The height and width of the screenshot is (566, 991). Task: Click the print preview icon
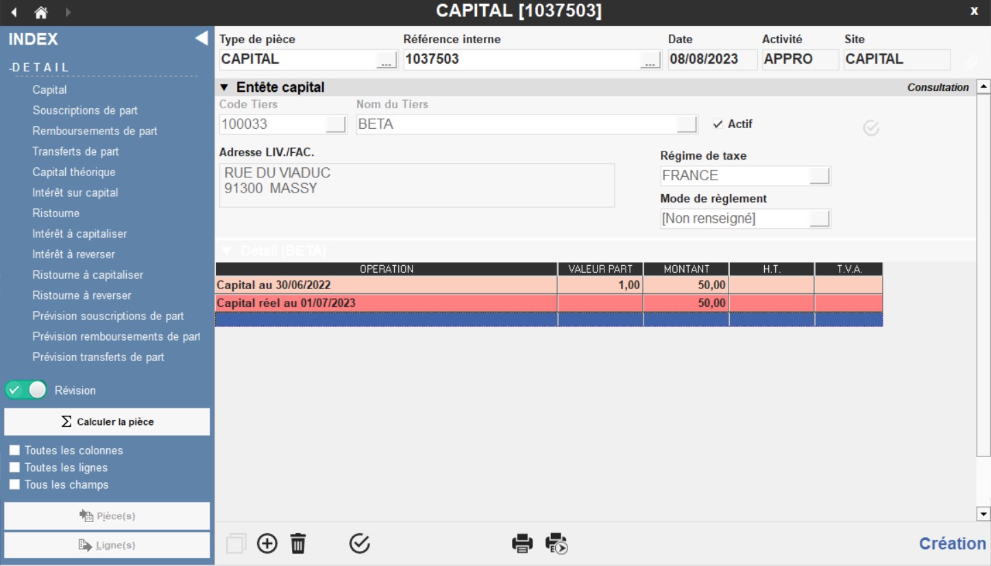[556, 543]
